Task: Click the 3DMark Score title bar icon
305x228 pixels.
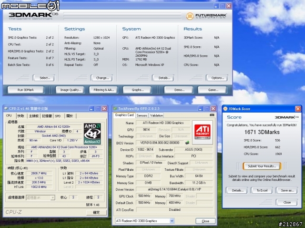Action: point(225,109)
